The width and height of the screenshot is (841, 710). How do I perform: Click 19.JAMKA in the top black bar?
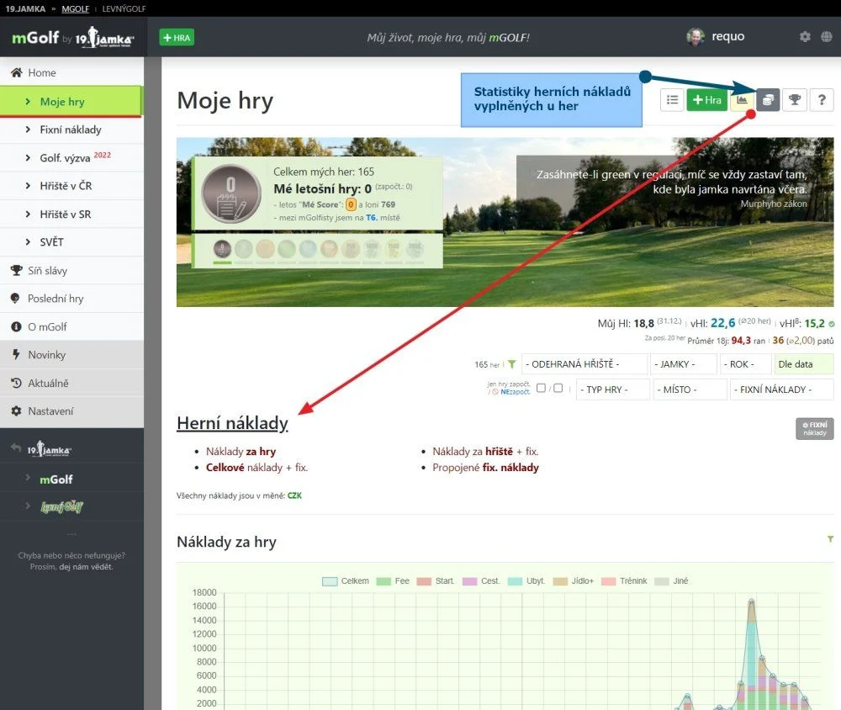click(x=25, y=8)
